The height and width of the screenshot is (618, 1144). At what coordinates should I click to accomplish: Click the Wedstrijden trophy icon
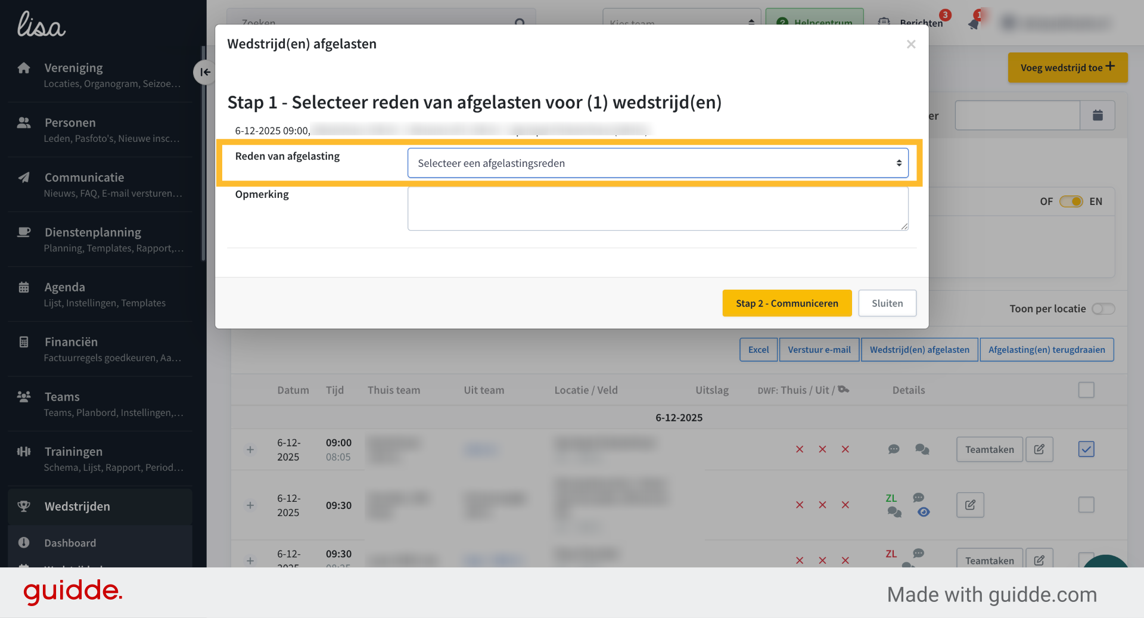click(x=24, y=506)
